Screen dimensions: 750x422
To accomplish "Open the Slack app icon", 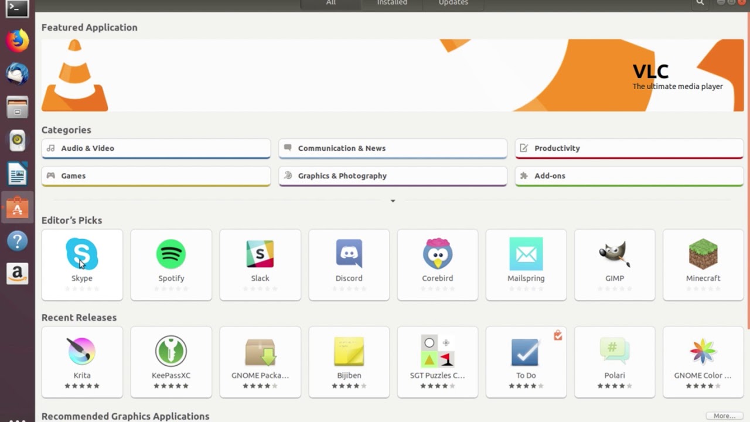I will [x=260, y=254].
